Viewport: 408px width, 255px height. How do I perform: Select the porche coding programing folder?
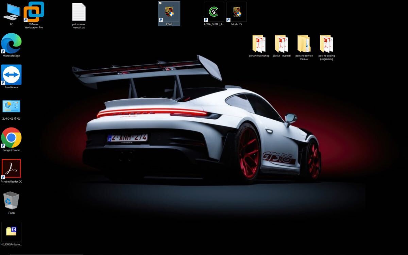326,44
